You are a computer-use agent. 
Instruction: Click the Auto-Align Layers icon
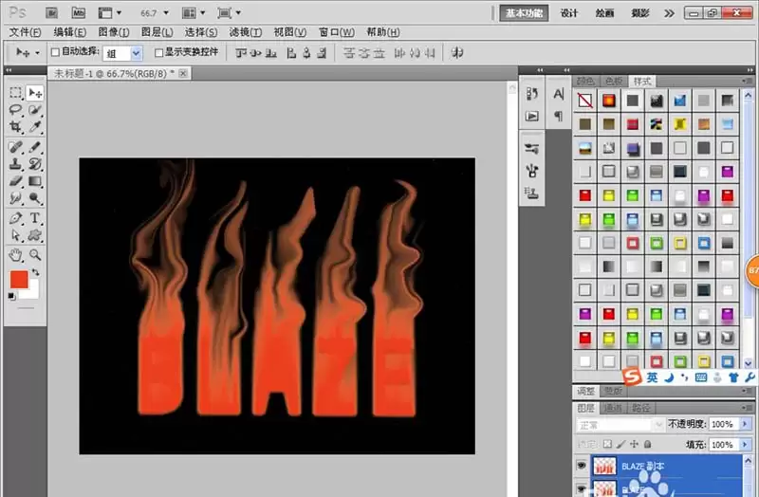click(x=456, y=53)
